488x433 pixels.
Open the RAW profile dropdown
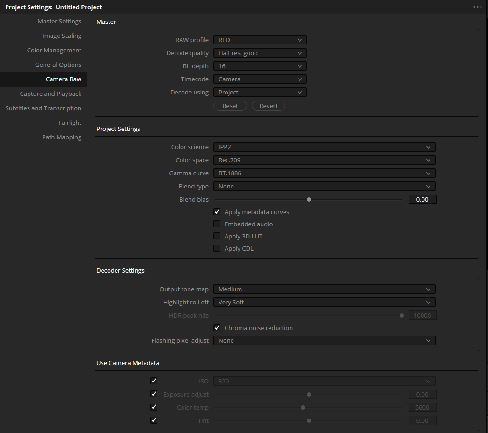coord(260,40)
